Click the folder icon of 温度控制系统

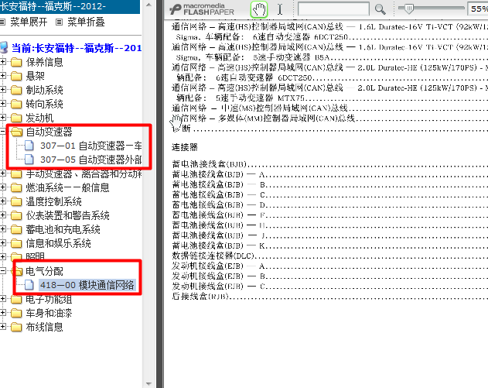(16, 201)
